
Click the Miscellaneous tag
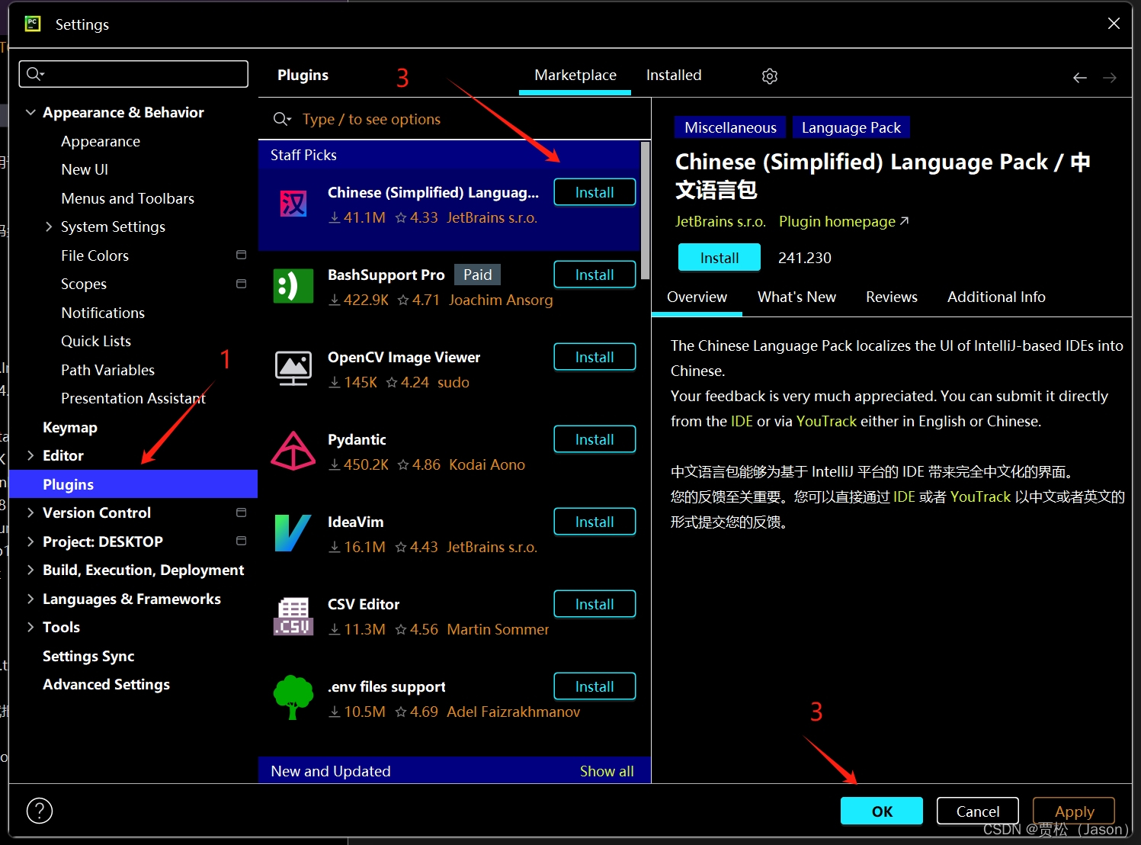[x=730, y=127]
